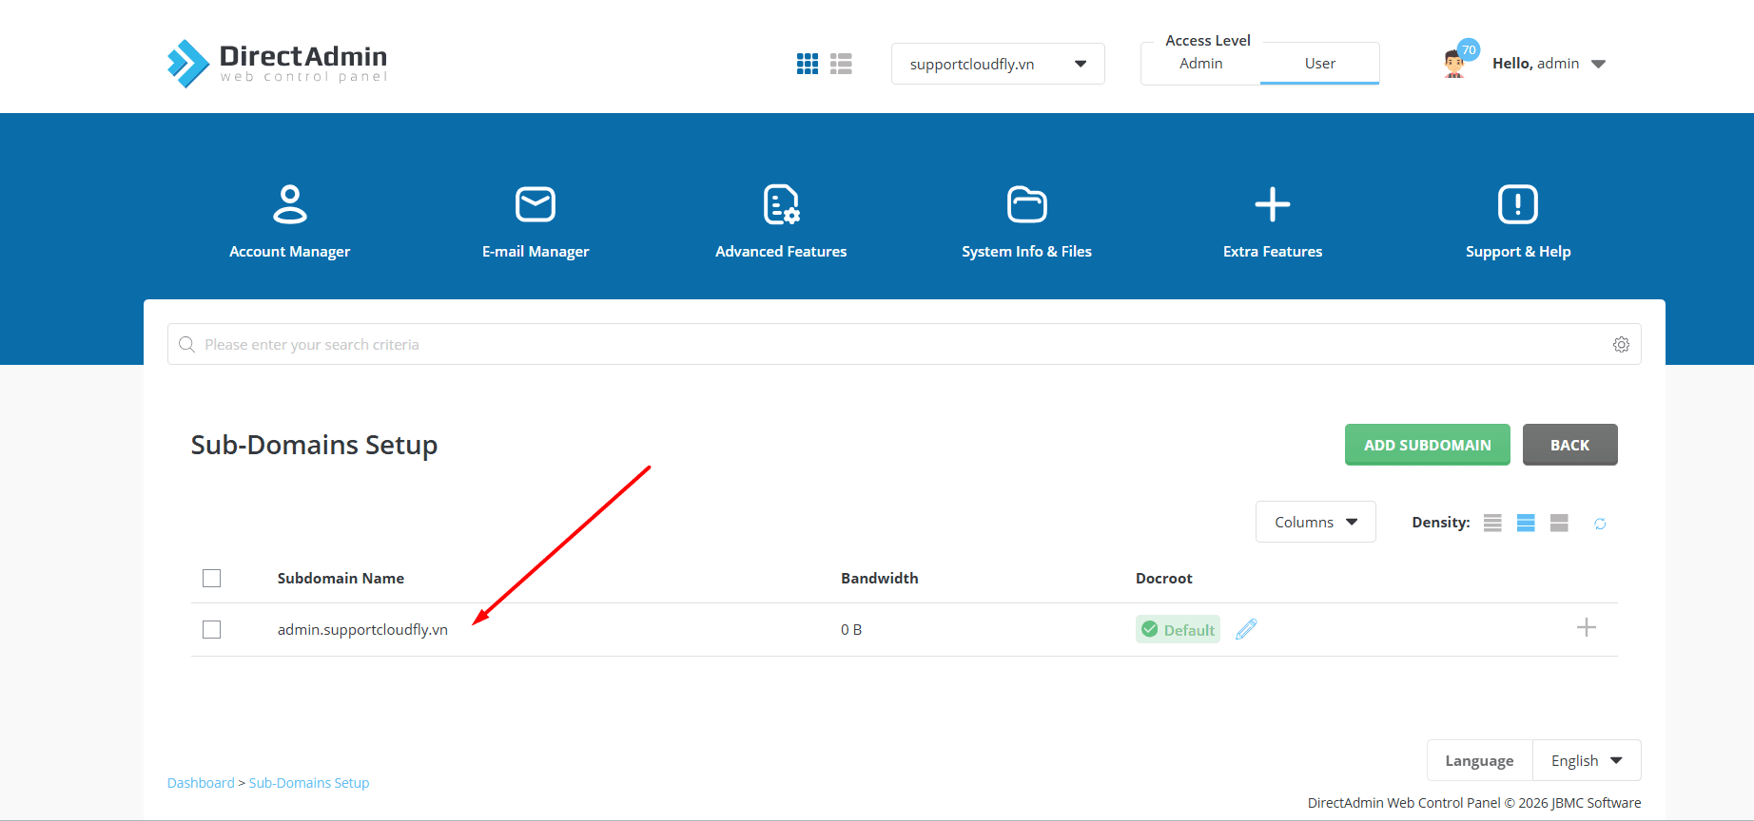Select the User access level tab
The width and height of the screenshot is (1754, 821).
tap(1319, 64)
